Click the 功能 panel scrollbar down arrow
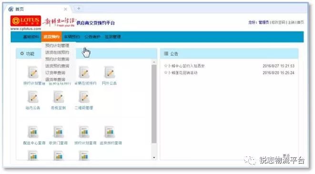 pyautogui.click(x=154, y=157)
